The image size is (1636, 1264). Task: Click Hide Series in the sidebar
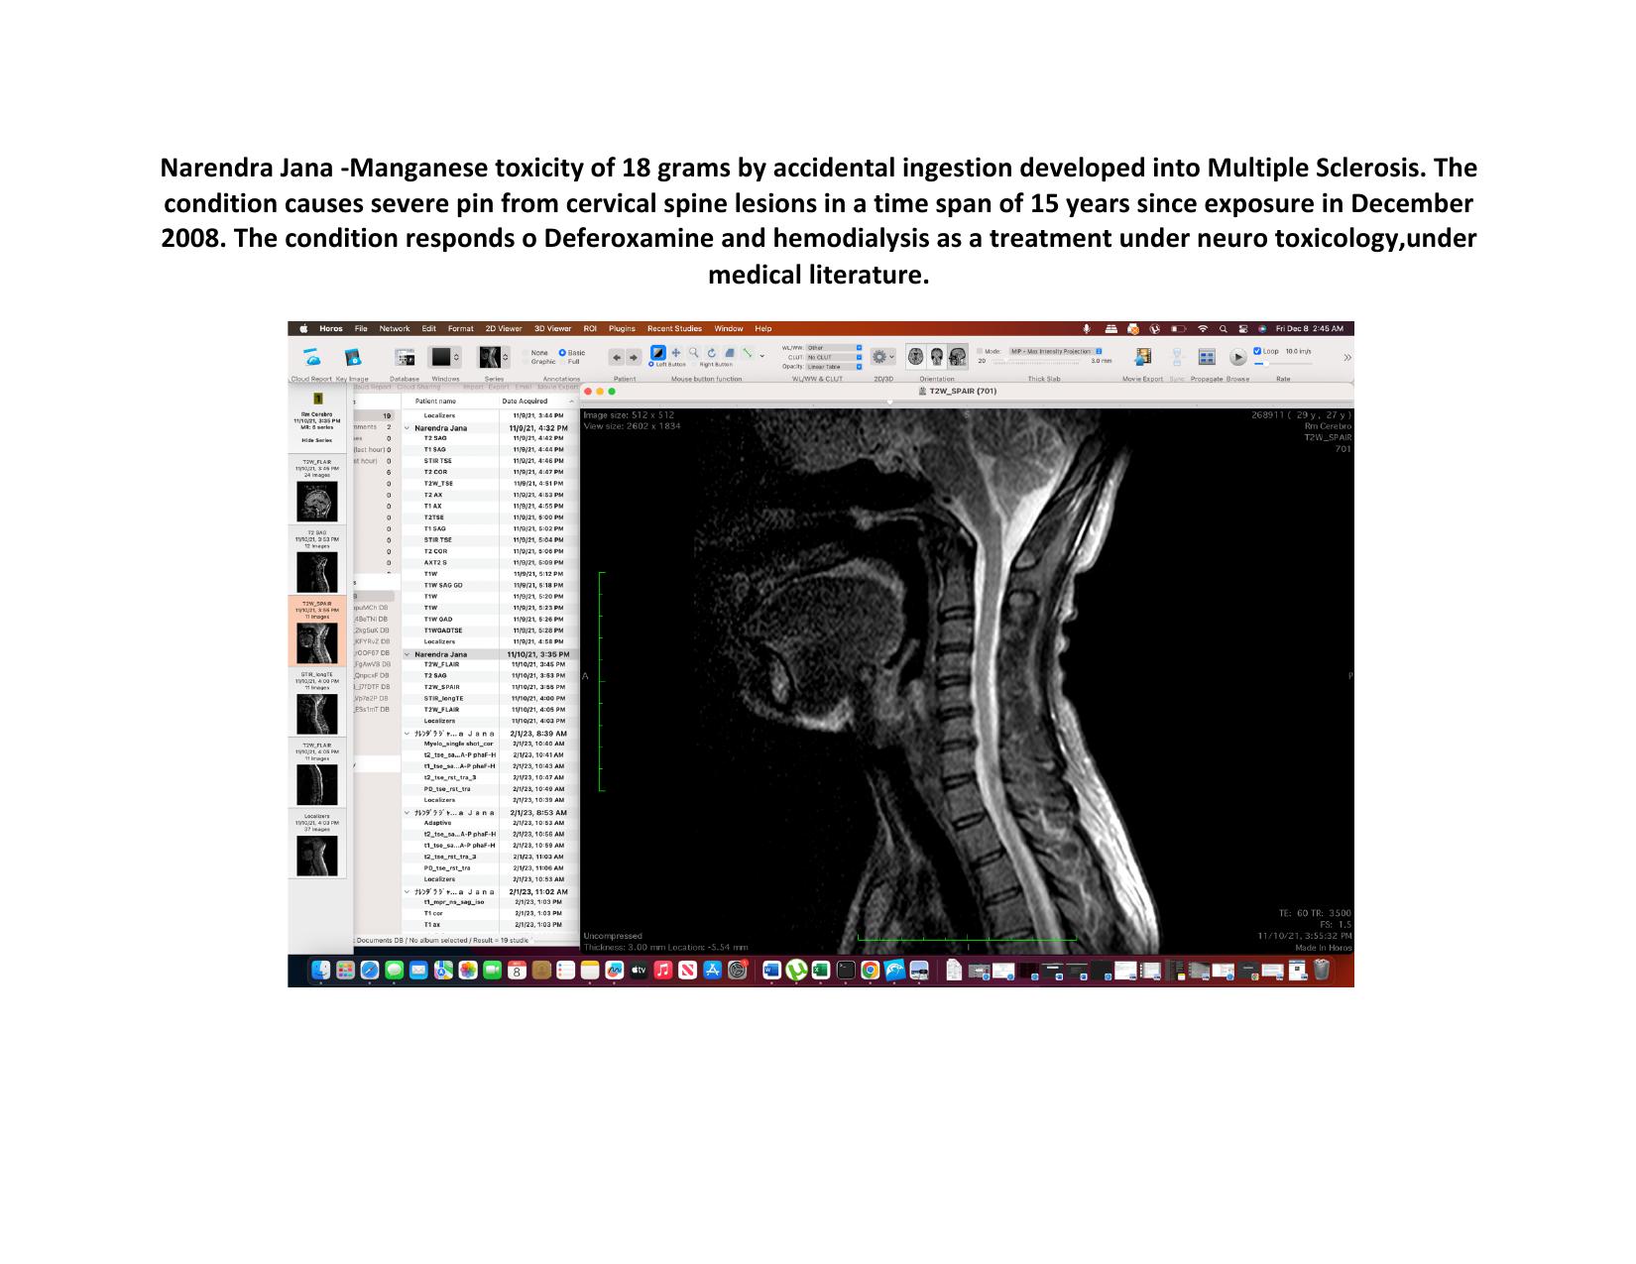tap(317, 440)
